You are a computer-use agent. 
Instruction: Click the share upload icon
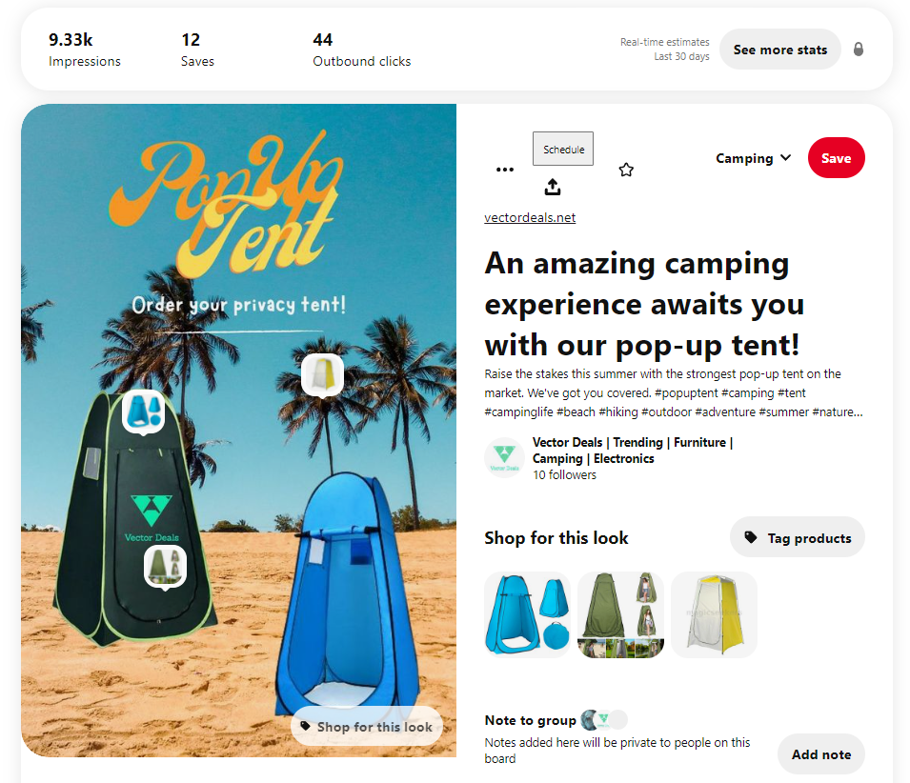(x=553, y=187)
